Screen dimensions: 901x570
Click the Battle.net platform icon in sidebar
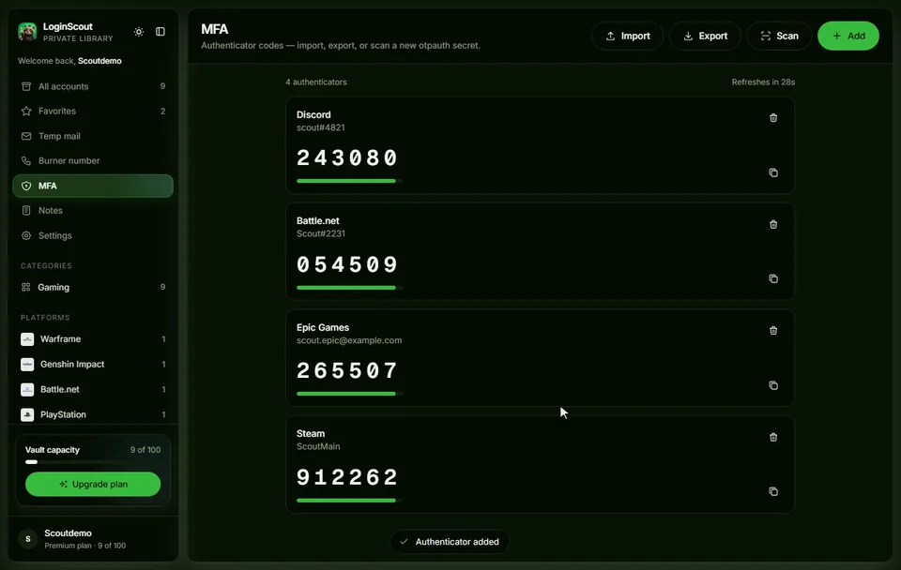coord(27,390)
